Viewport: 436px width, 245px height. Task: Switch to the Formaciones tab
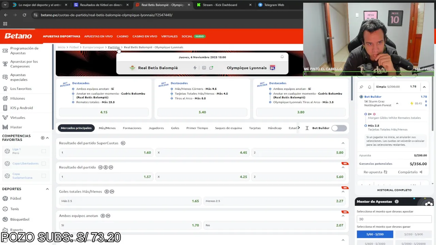[x=132, y=128]
